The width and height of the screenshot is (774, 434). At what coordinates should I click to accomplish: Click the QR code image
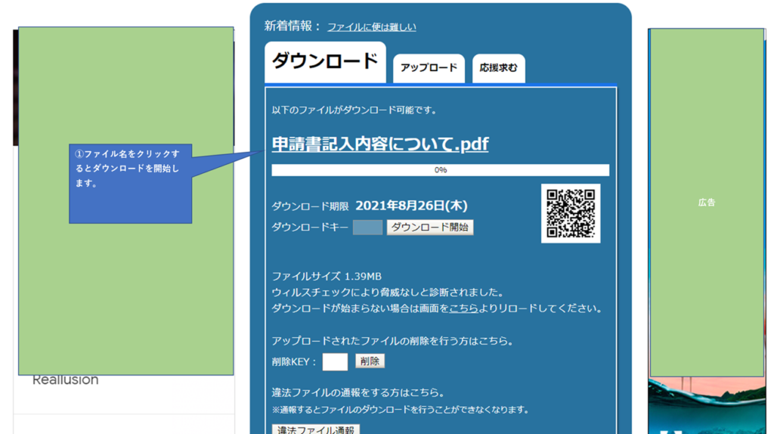pos(571,213)
